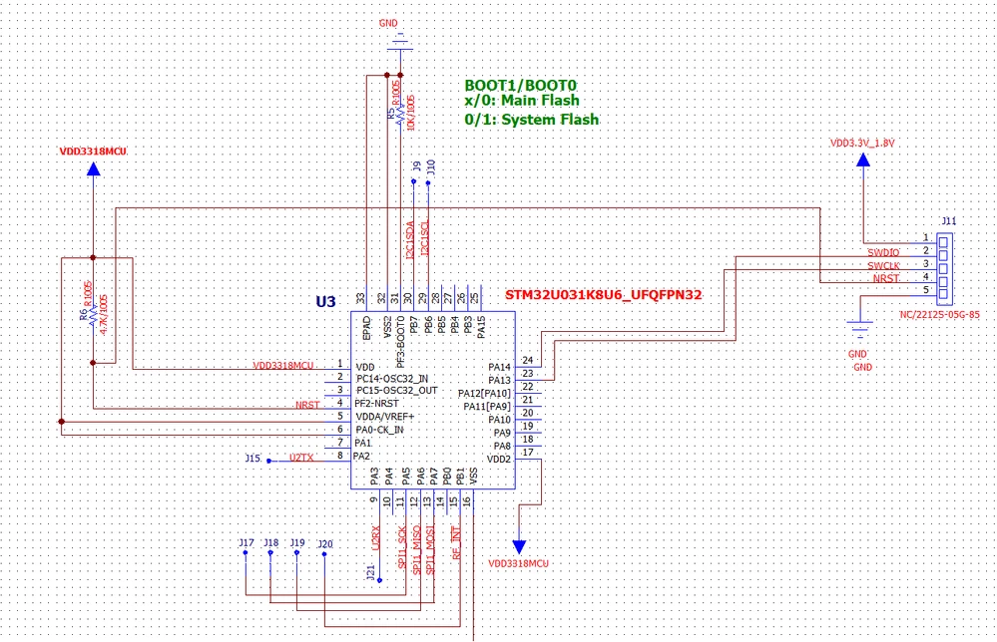Select the SWDIO net label
Screen dimensions: 997x642
(x=883, y=253)
